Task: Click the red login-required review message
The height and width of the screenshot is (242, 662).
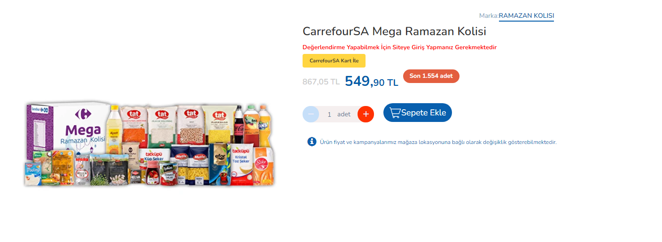Action: (399, 47)
